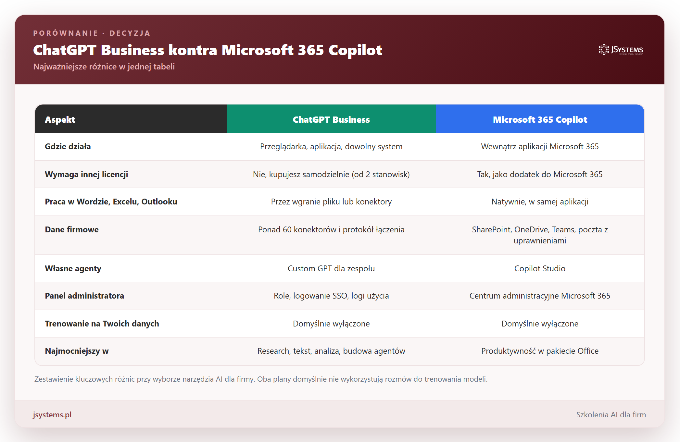This screenshot has width=680, height=442.
Task: Click the "PORÓWNANIE · DECYZJA" overline label
Action: click(92, 33)
